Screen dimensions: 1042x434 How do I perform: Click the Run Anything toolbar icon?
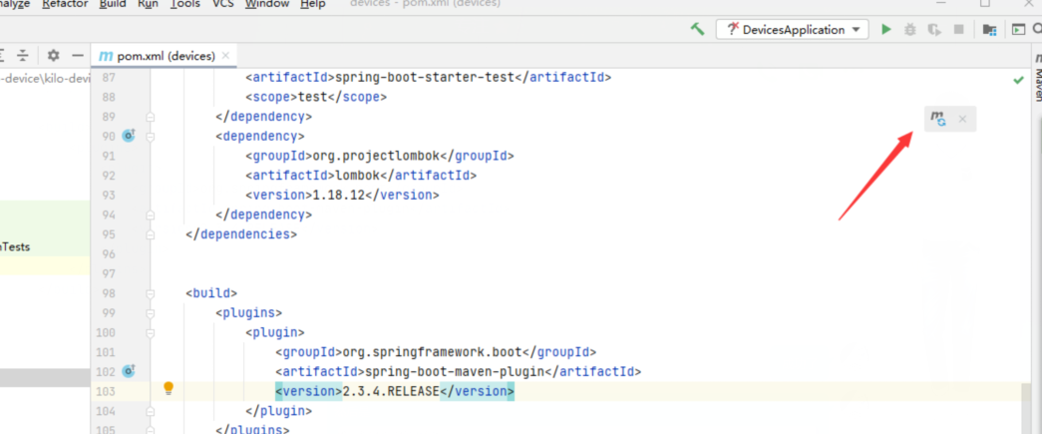click(x=1018, y=29)
